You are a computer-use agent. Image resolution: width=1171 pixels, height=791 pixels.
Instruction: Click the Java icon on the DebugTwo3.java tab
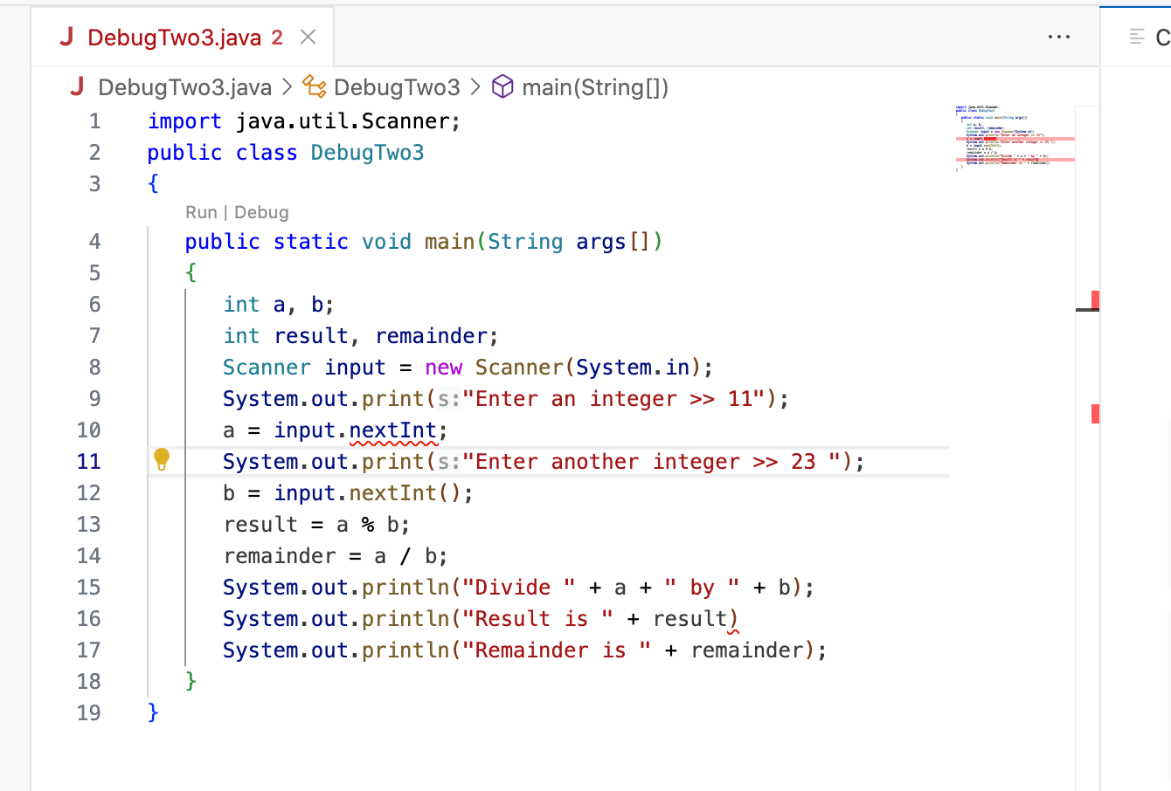(x=68, y=37)
